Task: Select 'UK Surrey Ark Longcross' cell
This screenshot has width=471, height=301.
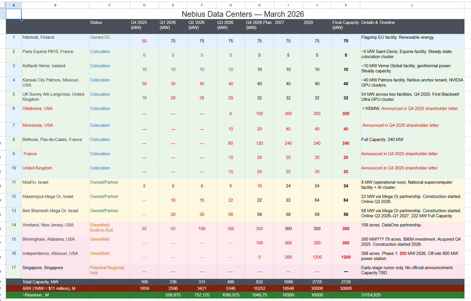Action: [55, 98]
